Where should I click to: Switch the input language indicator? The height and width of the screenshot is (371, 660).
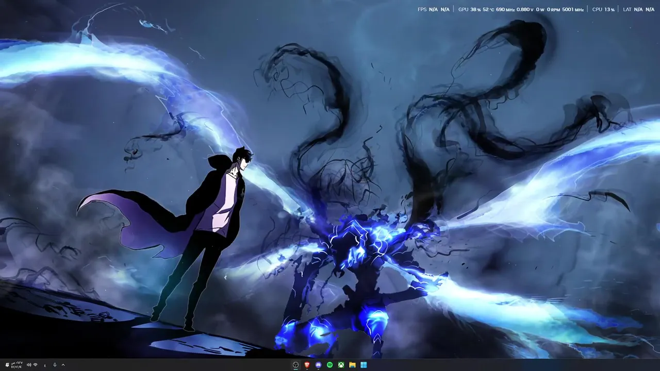point(45,365)
